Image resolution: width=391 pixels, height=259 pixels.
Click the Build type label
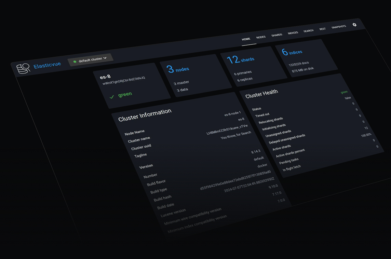click(x=159, y=191)
